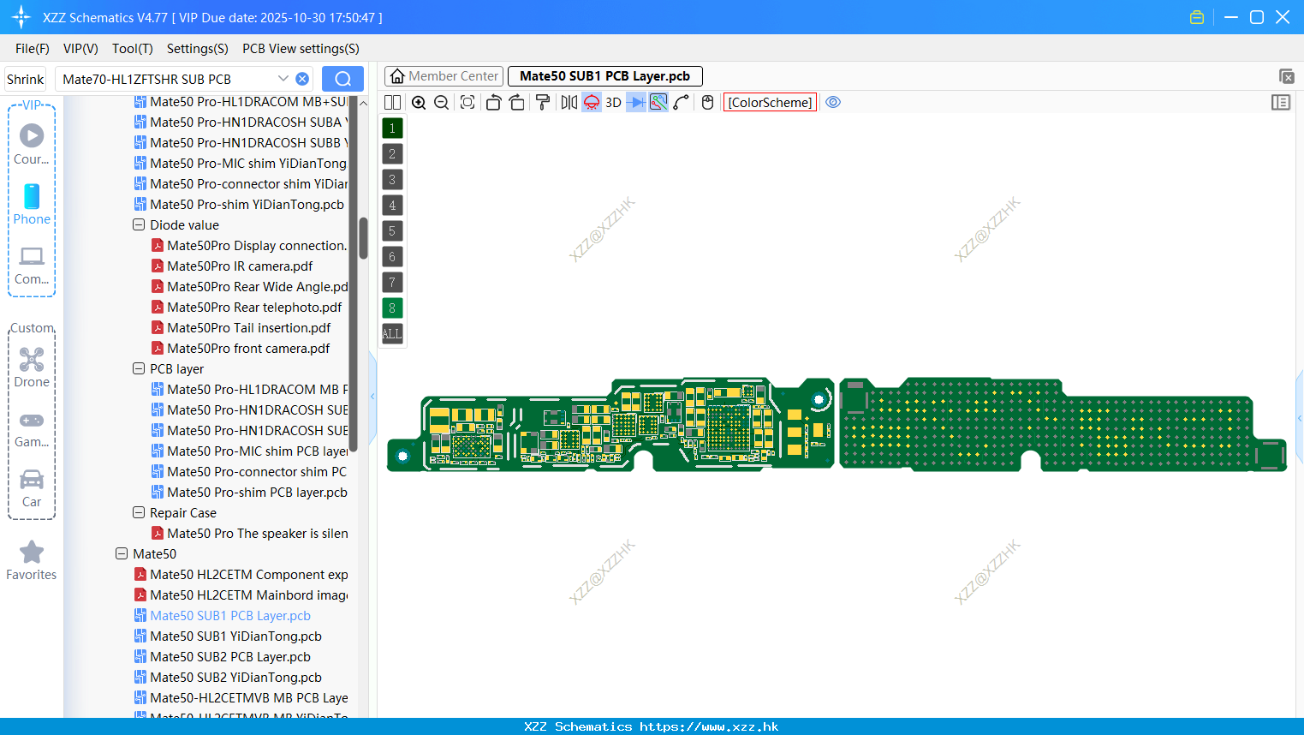The image size is (1304, 735).
Task: Select Mate50 SUB1 PCB Layer.pcb tab
Action: pyautogui.click(x=605, y=76)
